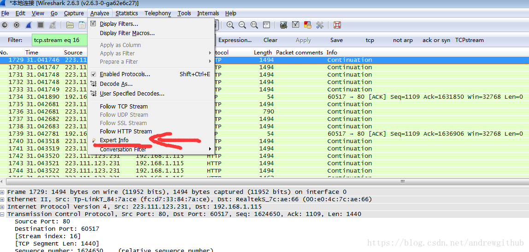Reset zoom to normal size 1:1 icon
Image resolution: width=529 pixels, height=252 pixels.
pyautogui.click(x=254, y=25)
